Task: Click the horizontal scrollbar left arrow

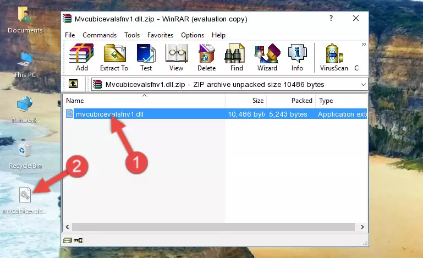Action: coord(68,227)
